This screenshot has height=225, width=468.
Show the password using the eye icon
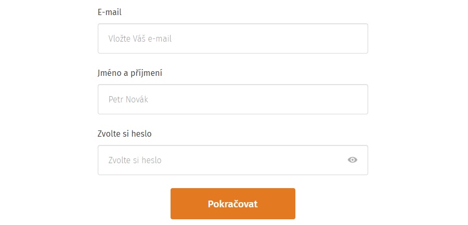pos(352,160)
